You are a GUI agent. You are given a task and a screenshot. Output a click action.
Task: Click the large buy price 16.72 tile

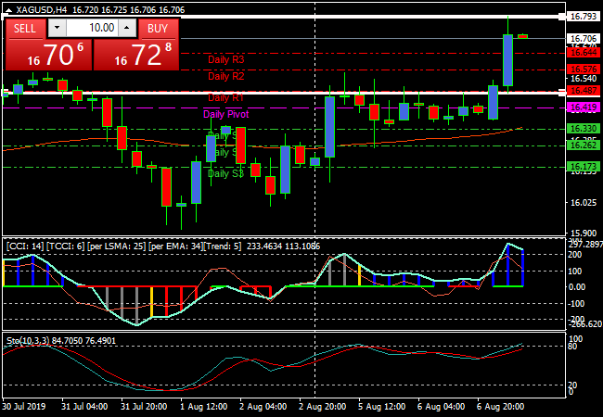click(x=136, y=56)
